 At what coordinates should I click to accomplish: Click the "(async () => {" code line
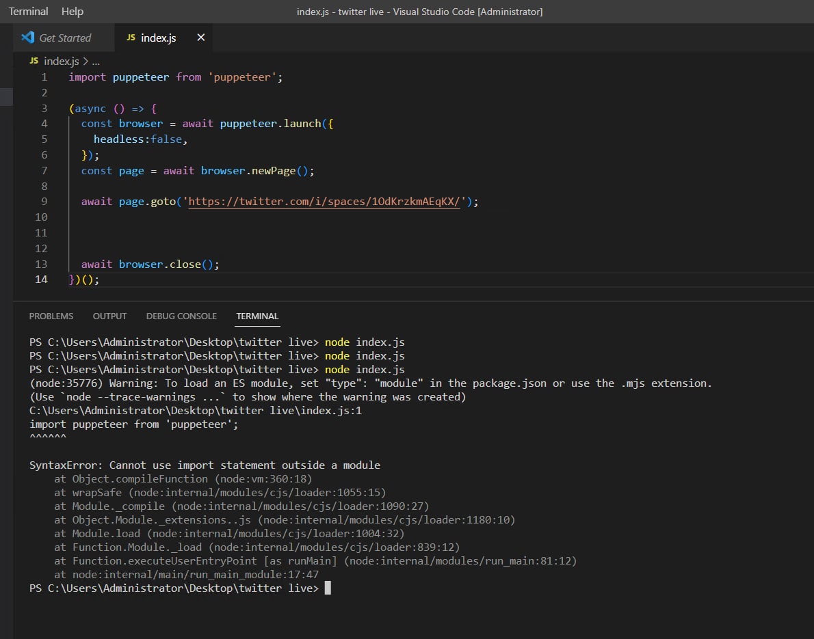point(113,109)
